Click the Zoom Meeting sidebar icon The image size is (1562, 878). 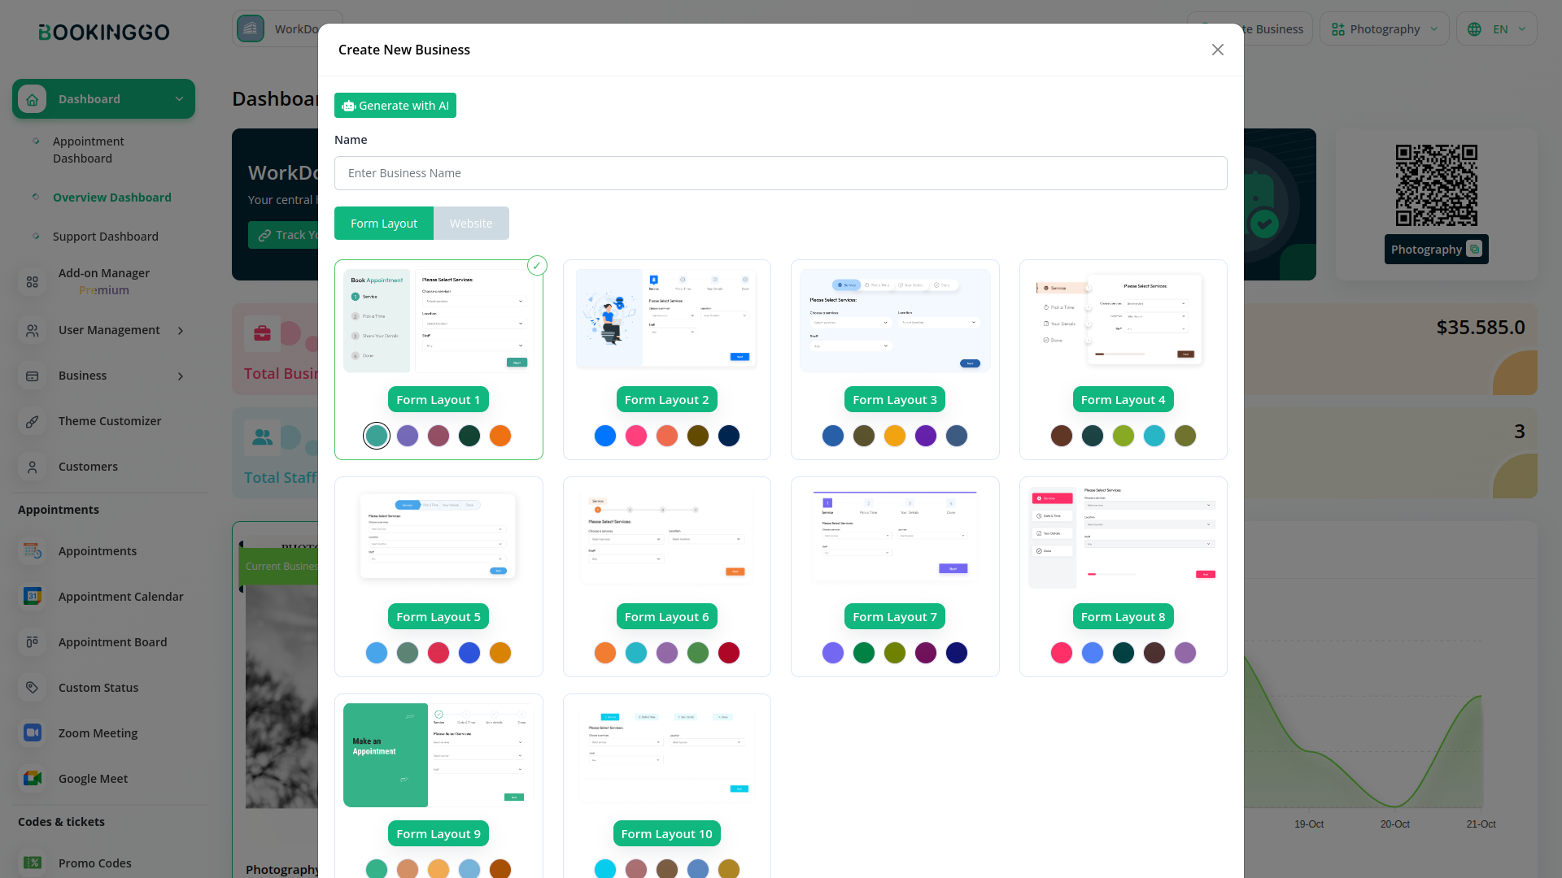[x=33, y=732]
